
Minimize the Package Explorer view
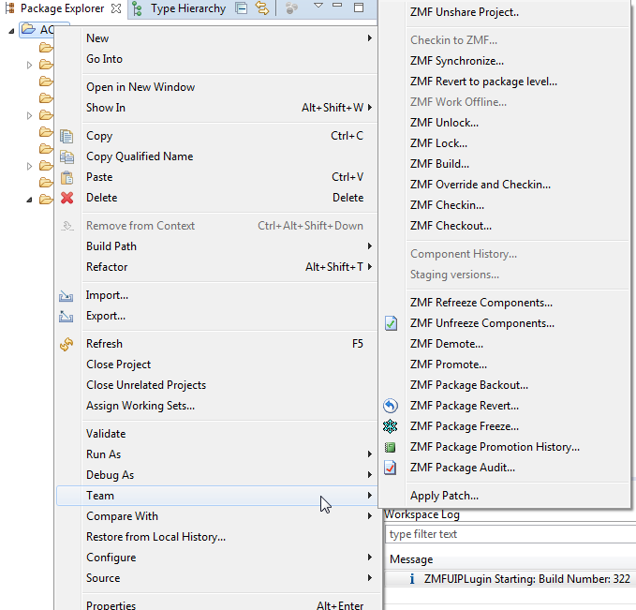click(337, 6)
